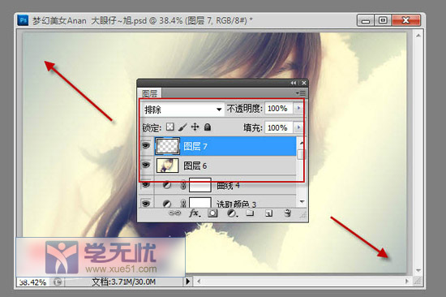Viewport: 446px width, 297px height.
Task: Click the 38.42% zoom level field
Action: (33, 282)
